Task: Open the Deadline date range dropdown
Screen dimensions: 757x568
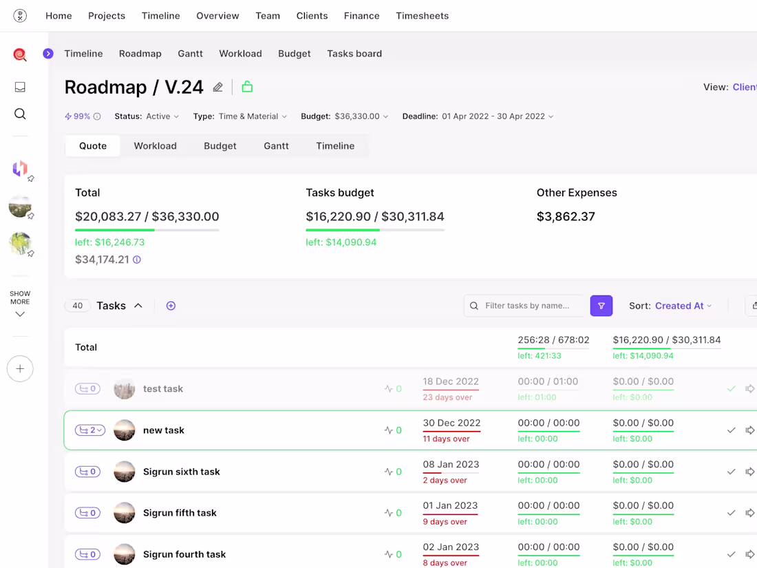Action: click(478, 116)
